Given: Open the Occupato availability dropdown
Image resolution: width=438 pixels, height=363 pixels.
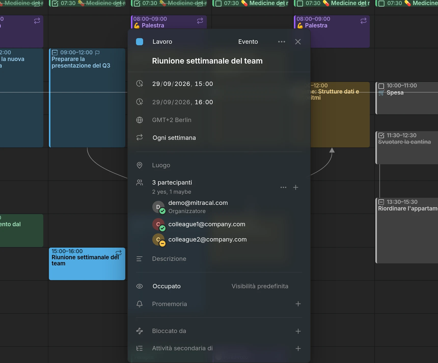Looking at the screenshot, I should tap(167, 286).
